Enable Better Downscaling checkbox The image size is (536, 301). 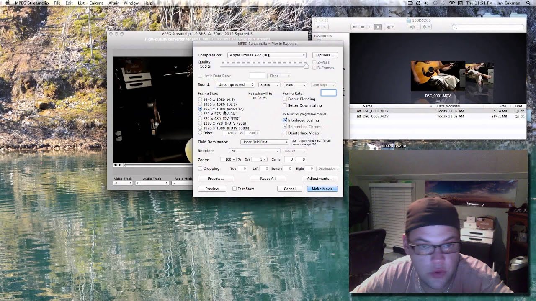285,105
